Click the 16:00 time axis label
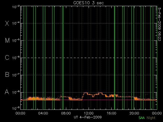 coord(112,113)
